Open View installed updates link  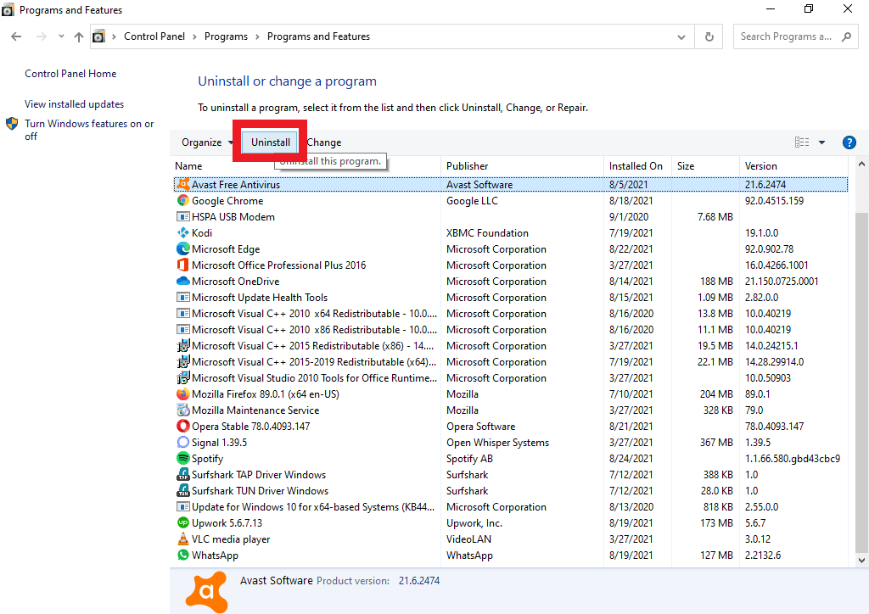point(75,104)
